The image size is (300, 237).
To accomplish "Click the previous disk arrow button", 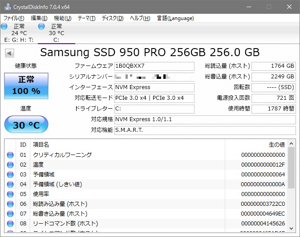I will [9, 53].
